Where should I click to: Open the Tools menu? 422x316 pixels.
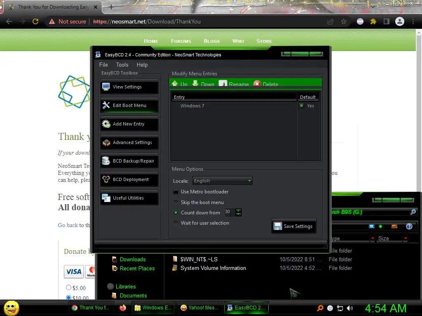coord(122,65)
